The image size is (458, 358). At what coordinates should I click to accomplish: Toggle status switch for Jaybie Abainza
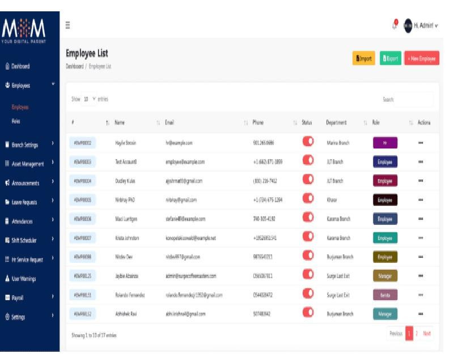click(308, 276)
